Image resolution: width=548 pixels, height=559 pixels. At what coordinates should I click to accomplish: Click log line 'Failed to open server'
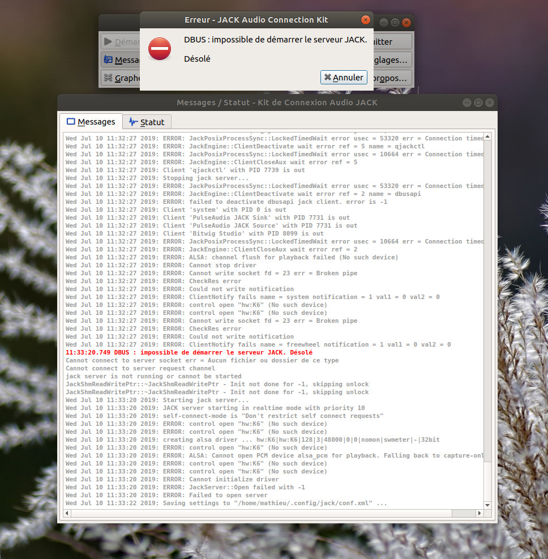click(x=166, y=495)
